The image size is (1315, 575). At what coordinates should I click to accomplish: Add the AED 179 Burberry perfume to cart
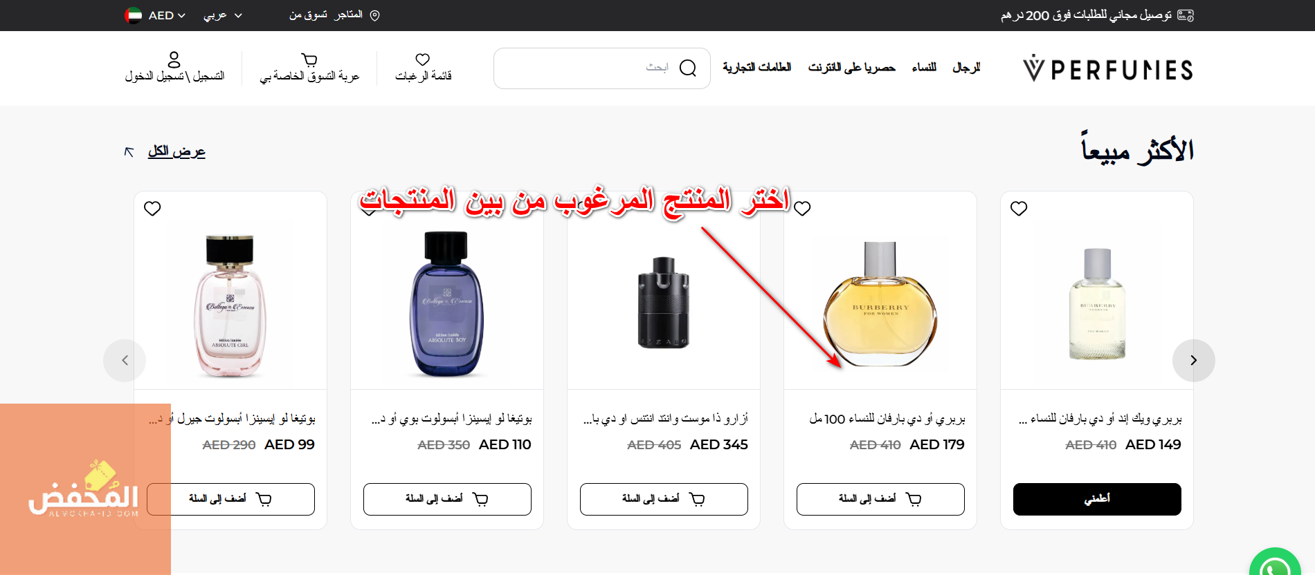880,499
